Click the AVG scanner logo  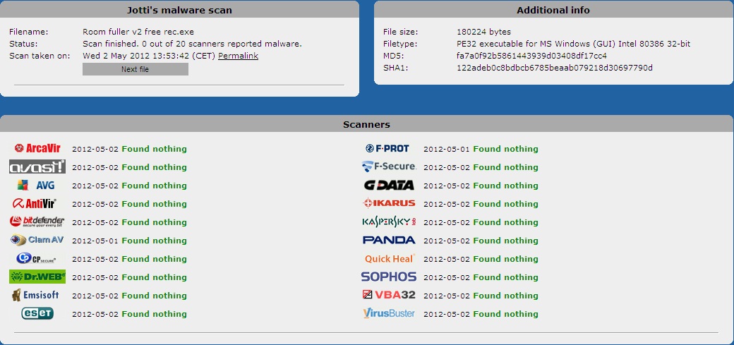coord(36,186)
